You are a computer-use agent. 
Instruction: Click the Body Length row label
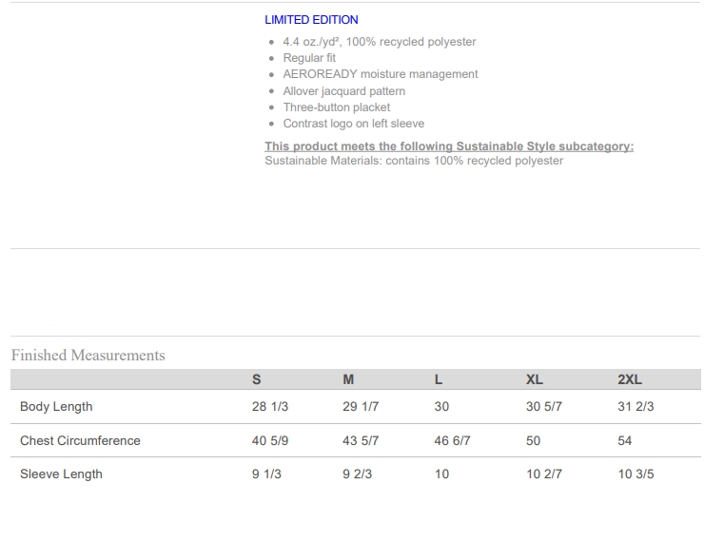click(x=56, y=407)
